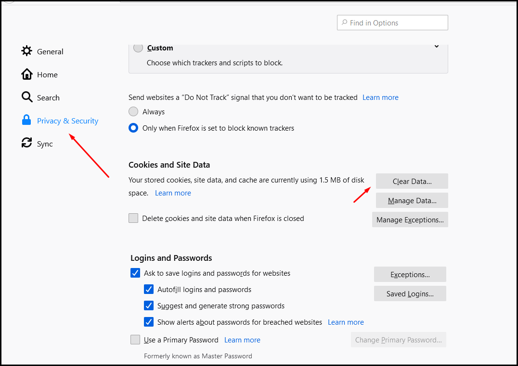The image size is (518, 366).
Task: Open Learn more about cookies disk space
Action: click(x=173, y=193)
